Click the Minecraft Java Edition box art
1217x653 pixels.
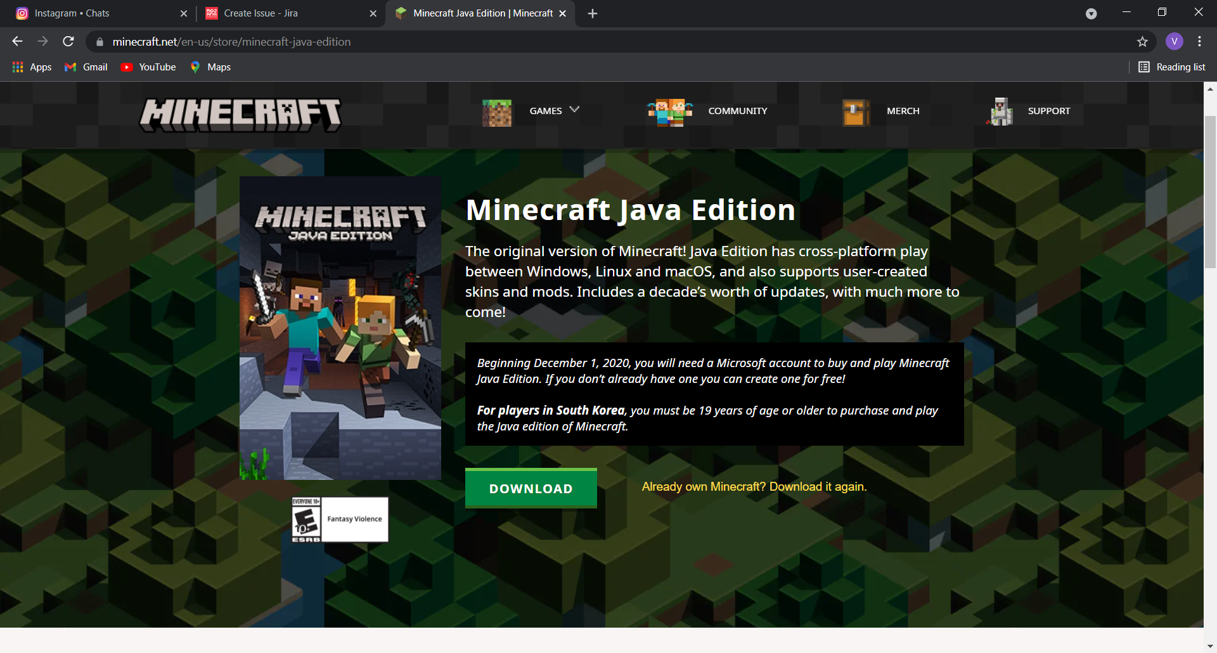click(340, 328)
